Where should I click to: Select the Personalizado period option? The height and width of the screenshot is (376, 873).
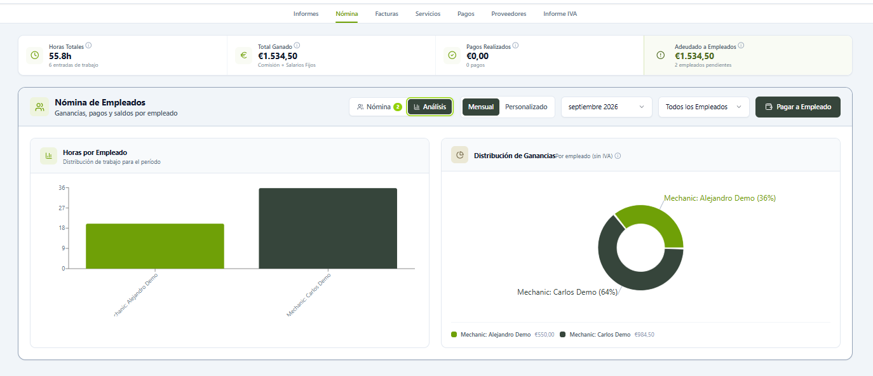(526, 107)
